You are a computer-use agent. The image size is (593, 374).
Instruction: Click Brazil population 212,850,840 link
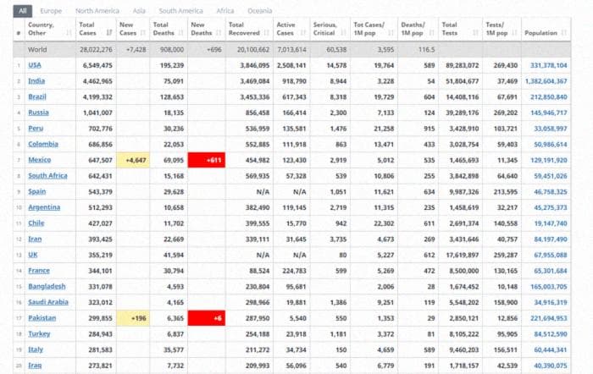pos(548,97)
